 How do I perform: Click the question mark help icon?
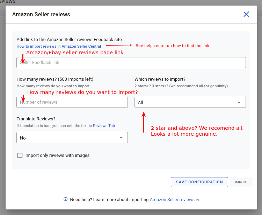[x=66, y=199]
